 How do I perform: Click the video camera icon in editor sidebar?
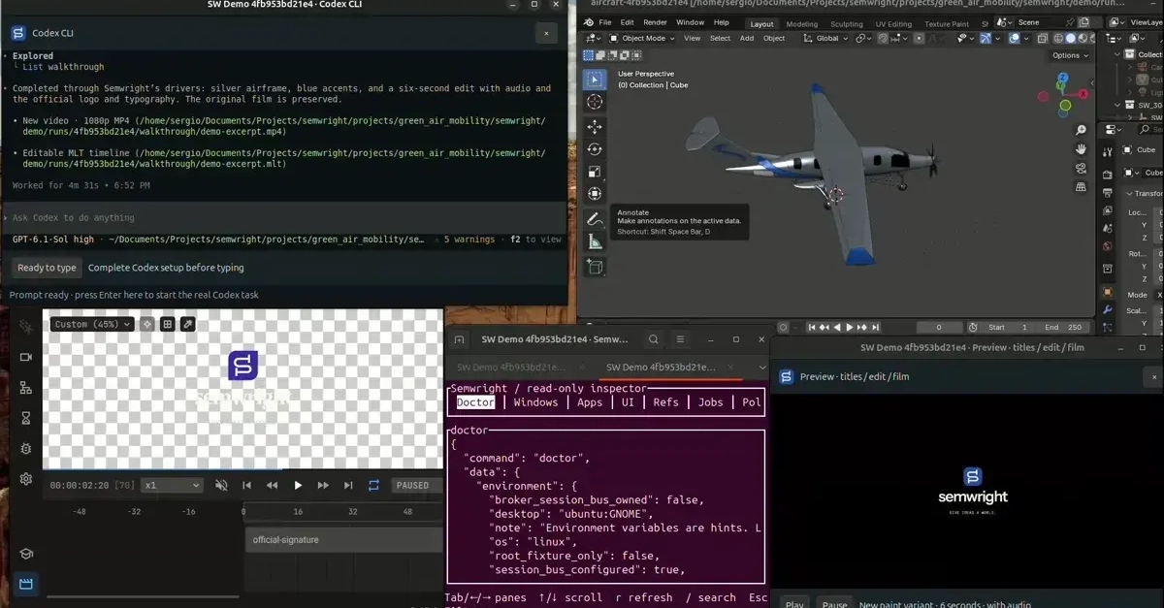26,357
